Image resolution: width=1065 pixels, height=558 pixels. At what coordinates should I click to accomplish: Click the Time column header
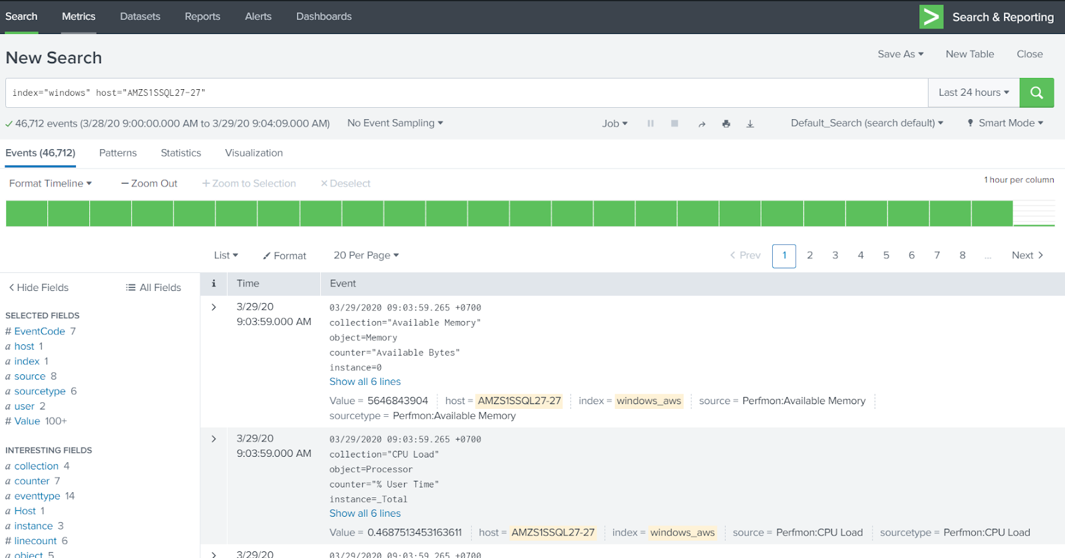248,284
